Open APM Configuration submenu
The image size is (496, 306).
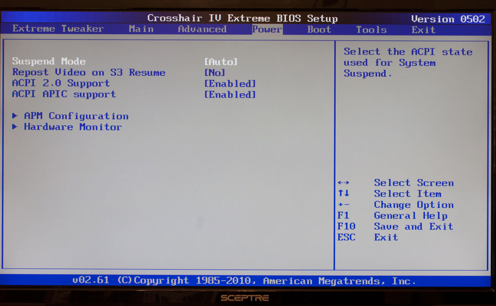pos(76,116)
